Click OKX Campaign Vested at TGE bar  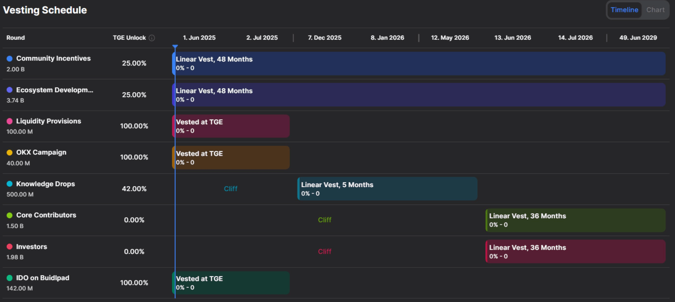coord(231,157)
